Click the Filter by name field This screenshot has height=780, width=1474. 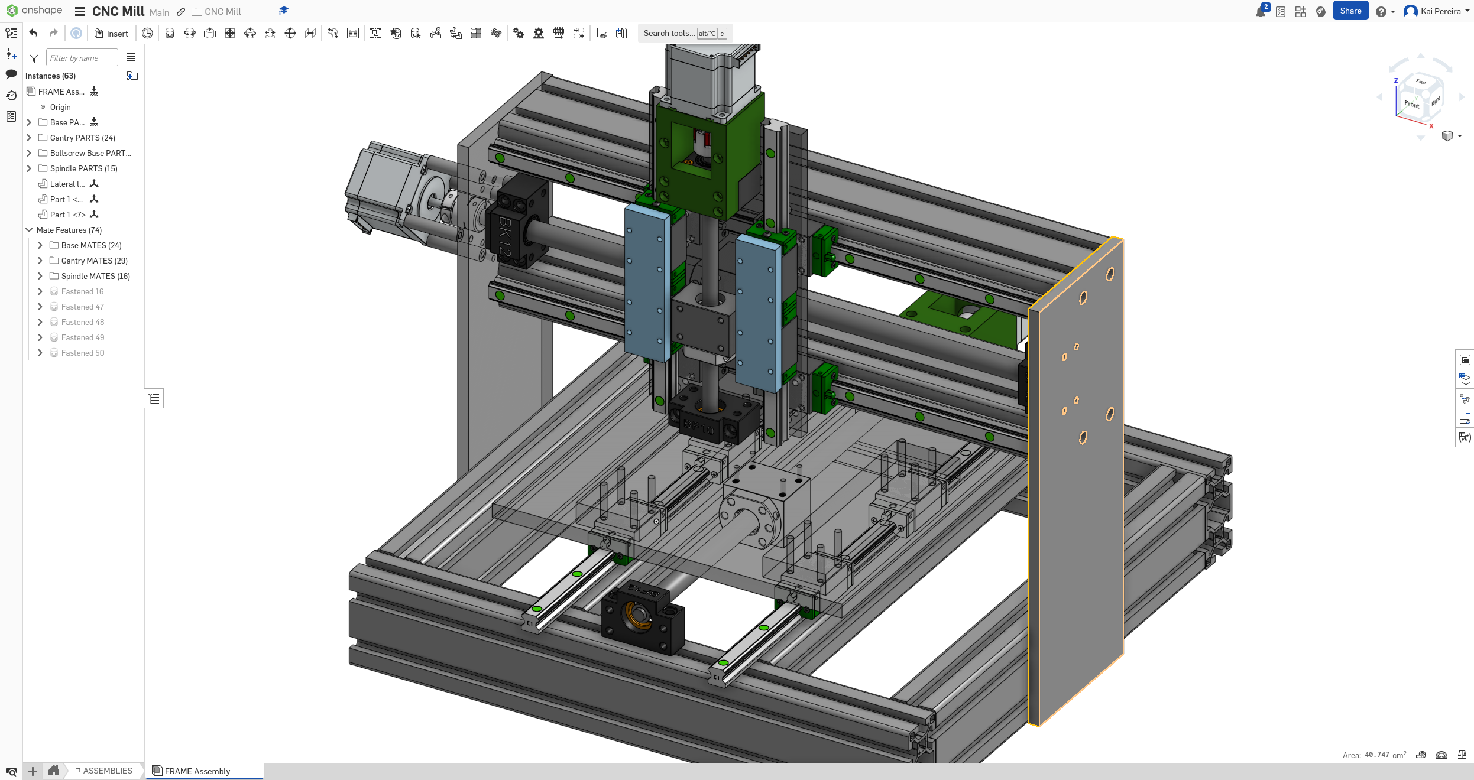[82, 58]
